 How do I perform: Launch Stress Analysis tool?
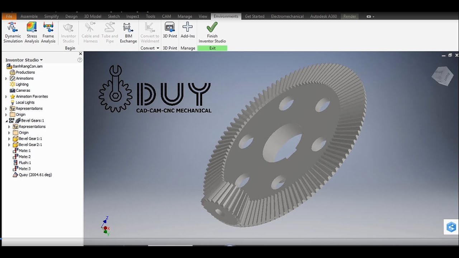pos(32,33)
